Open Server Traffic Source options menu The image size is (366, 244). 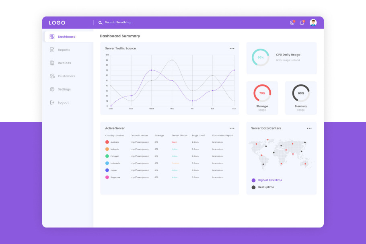point(232,48)
